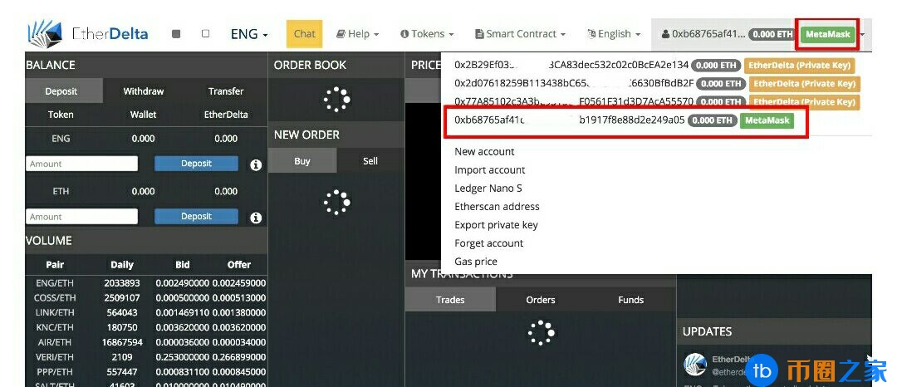Image resolution: width=897 pixels, height=387 pixels.
Task: Switch the new order form to Sell
Action: coord(370,161)
